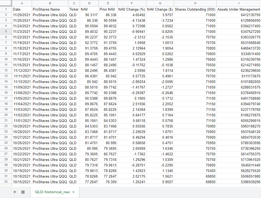This screenshot has width=261, height=198.
Task: Click the NAV Change (%) header cell
Action: coord(132,9)
